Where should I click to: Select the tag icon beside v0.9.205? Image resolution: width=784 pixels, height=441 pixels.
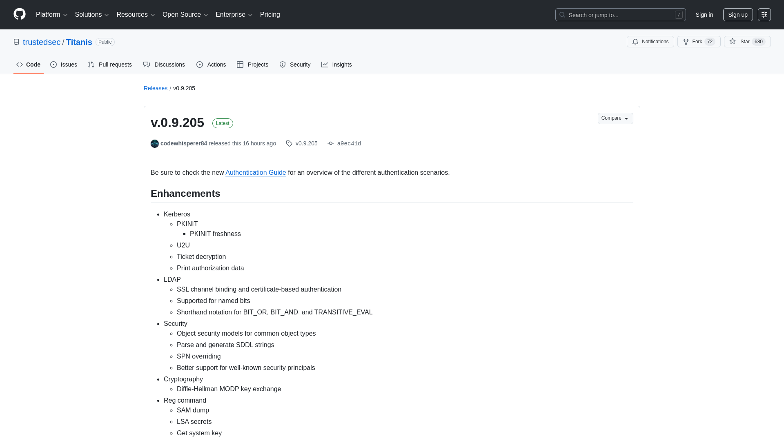coord(289,143)
